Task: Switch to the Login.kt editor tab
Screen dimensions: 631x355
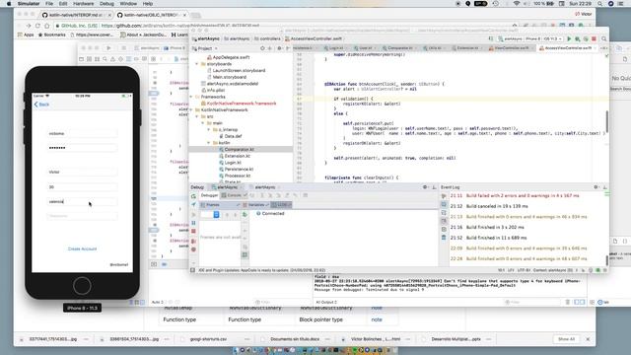Action: click(x=336, y=48)
